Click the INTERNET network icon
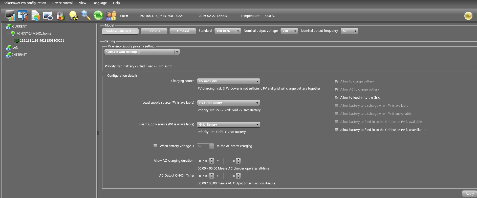This screenshot has height=198, width=477. [x=9, y=54]
